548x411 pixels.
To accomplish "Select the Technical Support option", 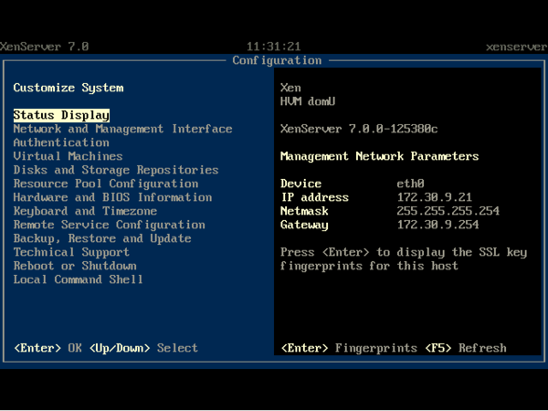I will coord(71,252).
